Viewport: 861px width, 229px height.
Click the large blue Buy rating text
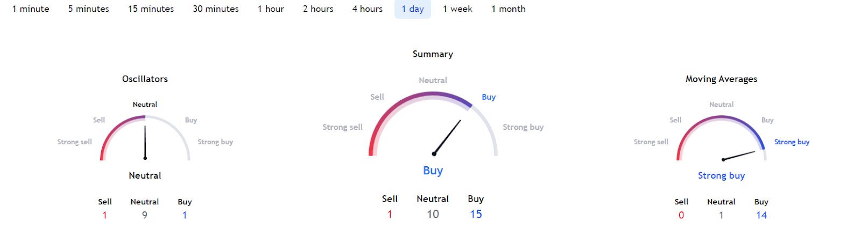(433, 171)
